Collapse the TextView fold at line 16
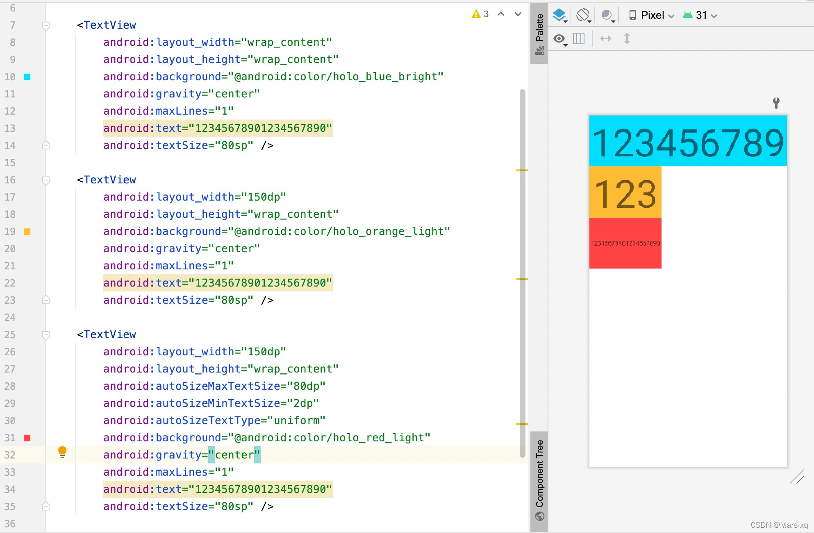The image size is (814, 533). pyautogui.click(x=46, y=180)
